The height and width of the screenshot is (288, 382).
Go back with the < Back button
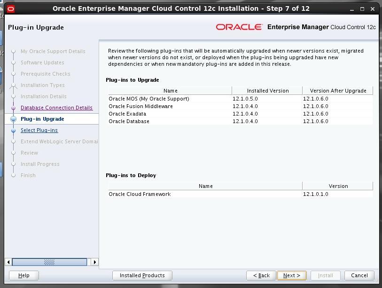[x=261, y=275]
